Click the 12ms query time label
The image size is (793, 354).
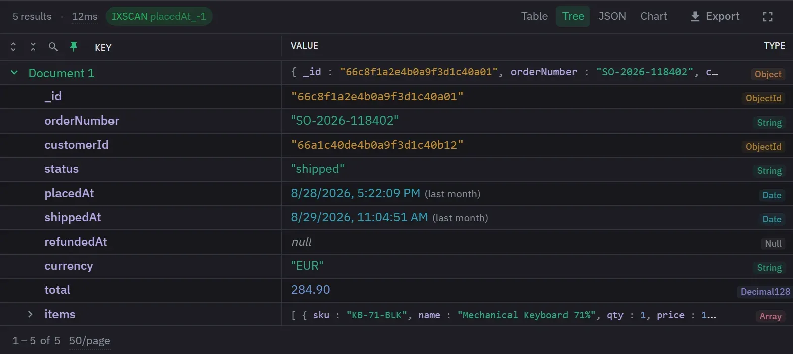[85, 17]
